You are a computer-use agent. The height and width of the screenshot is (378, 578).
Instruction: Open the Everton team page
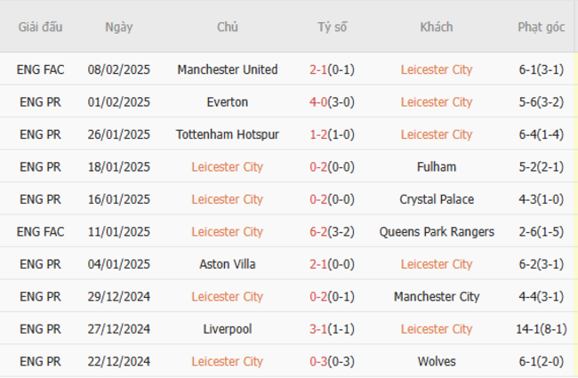(228, 102)
